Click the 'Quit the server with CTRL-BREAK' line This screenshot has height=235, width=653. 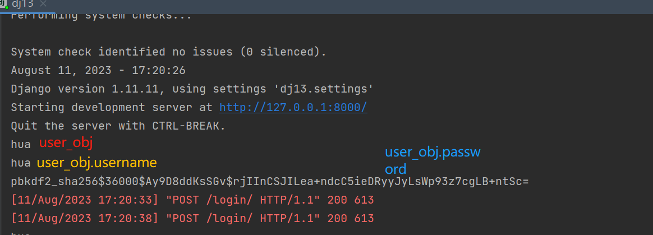(x=118, y=126)
